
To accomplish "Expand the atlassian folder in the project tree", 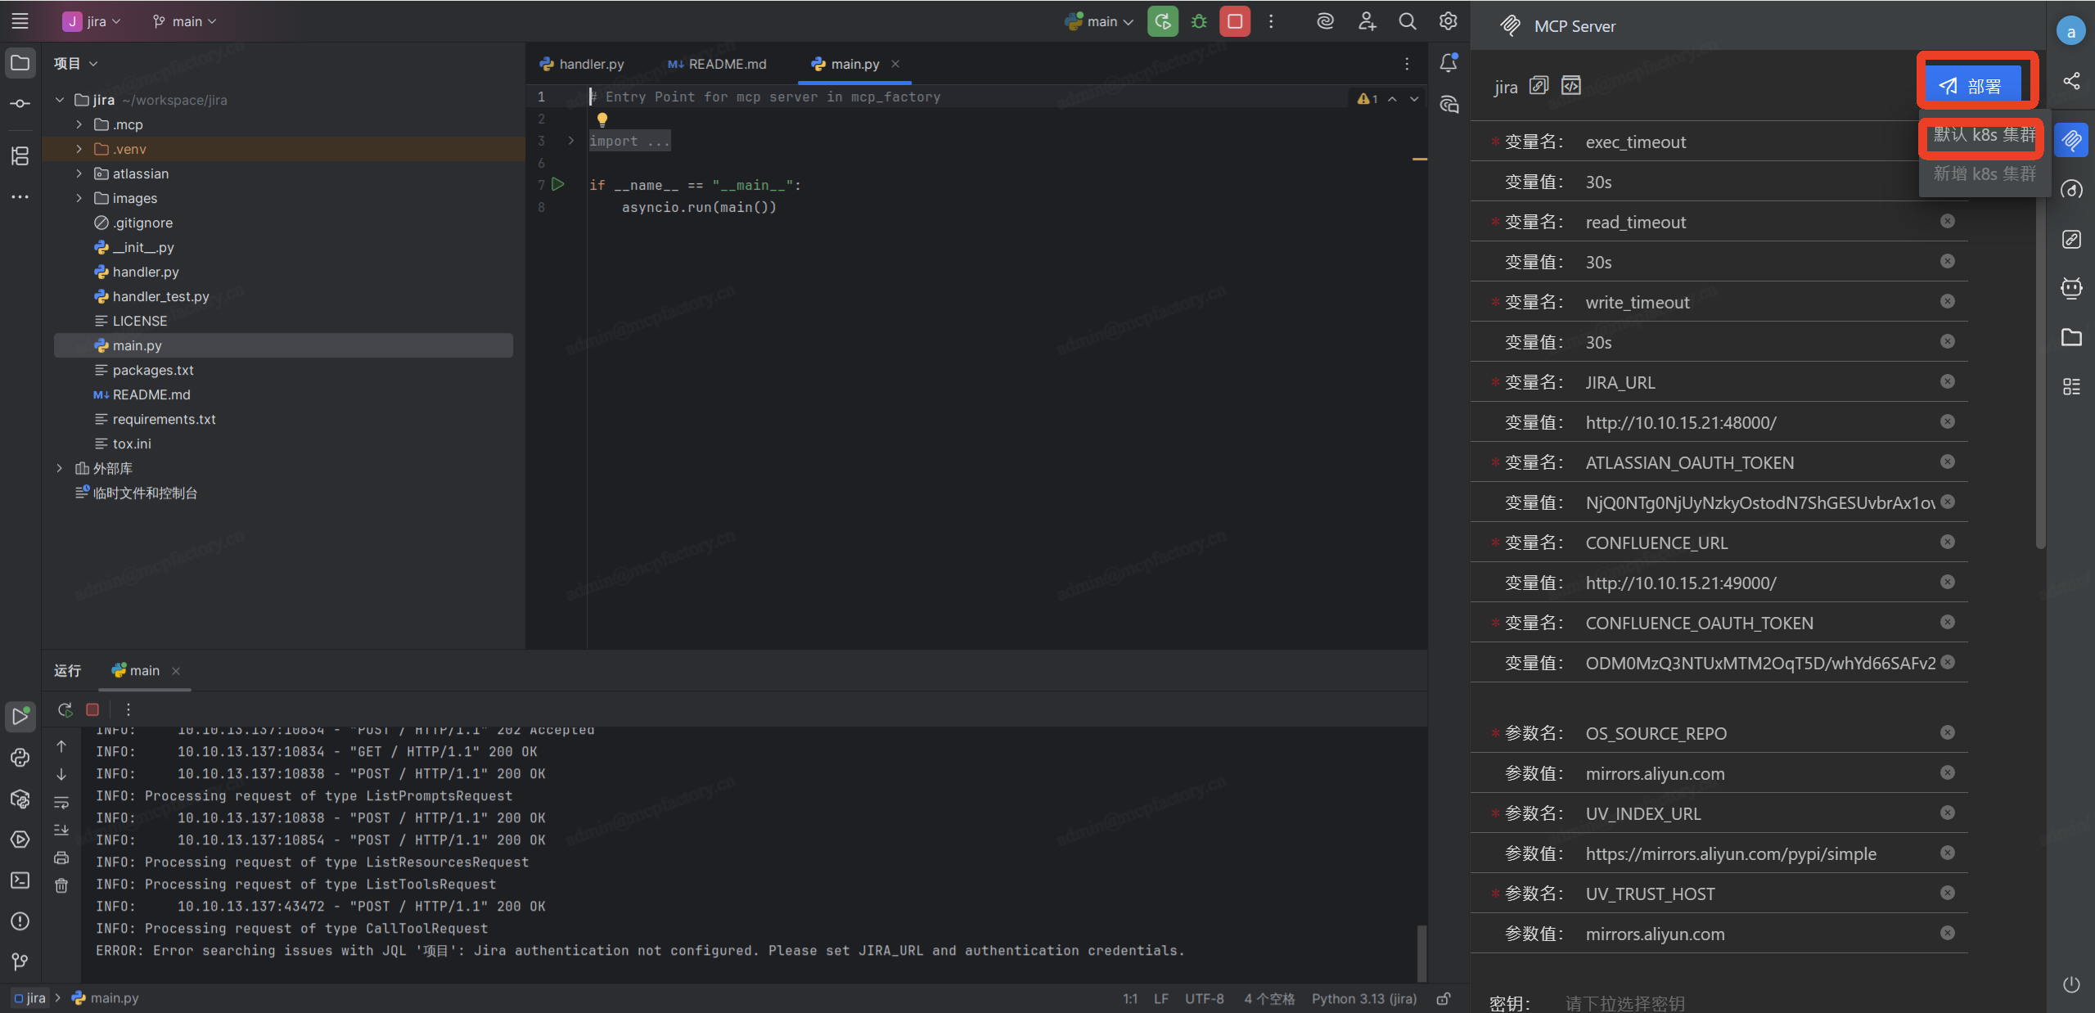I will coord(79,173).
